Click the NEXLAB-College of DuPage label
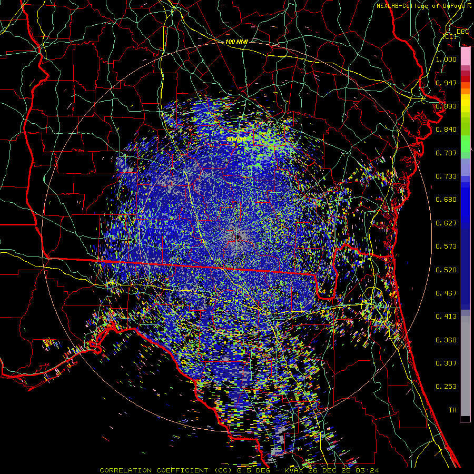 (x=422, y=6)
